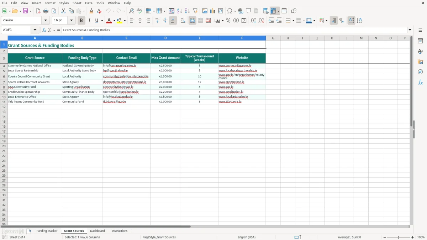Viewport: 427px width, 240px height.
Task: Insert a hyperlink
Action: (241, 11)
